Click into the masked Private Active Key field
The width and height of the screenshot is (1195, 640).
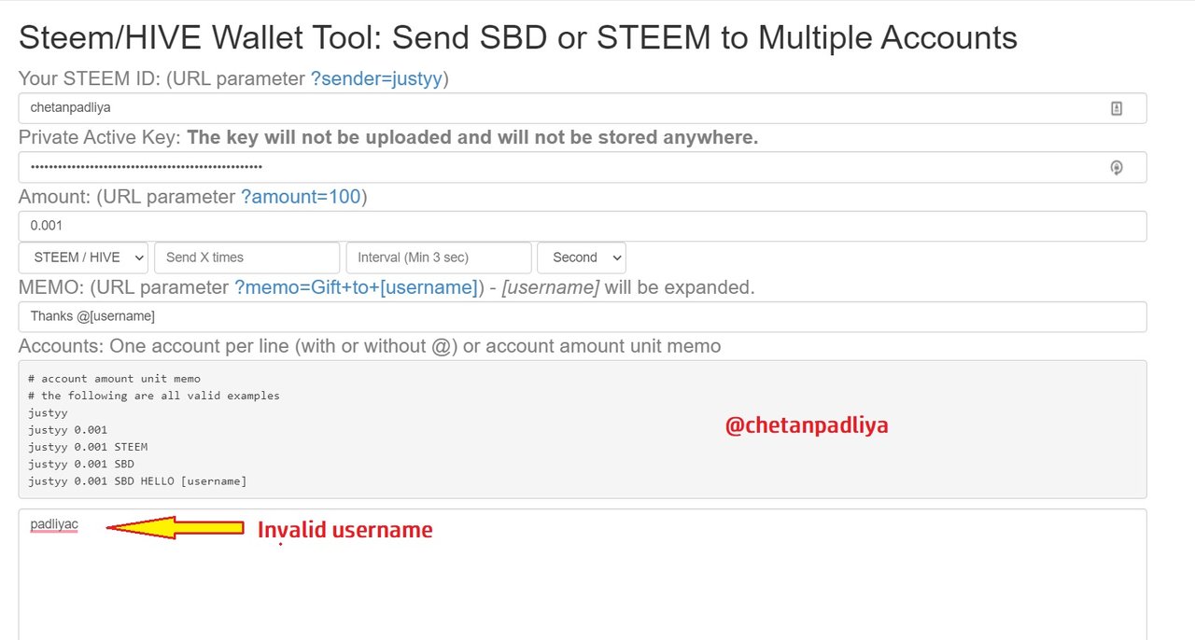[x=560, y=168]
